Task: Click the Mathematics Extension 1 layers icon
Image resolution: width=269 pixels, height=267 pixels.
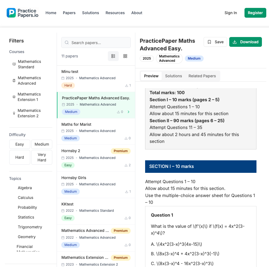Action: [x=14, y=97]
